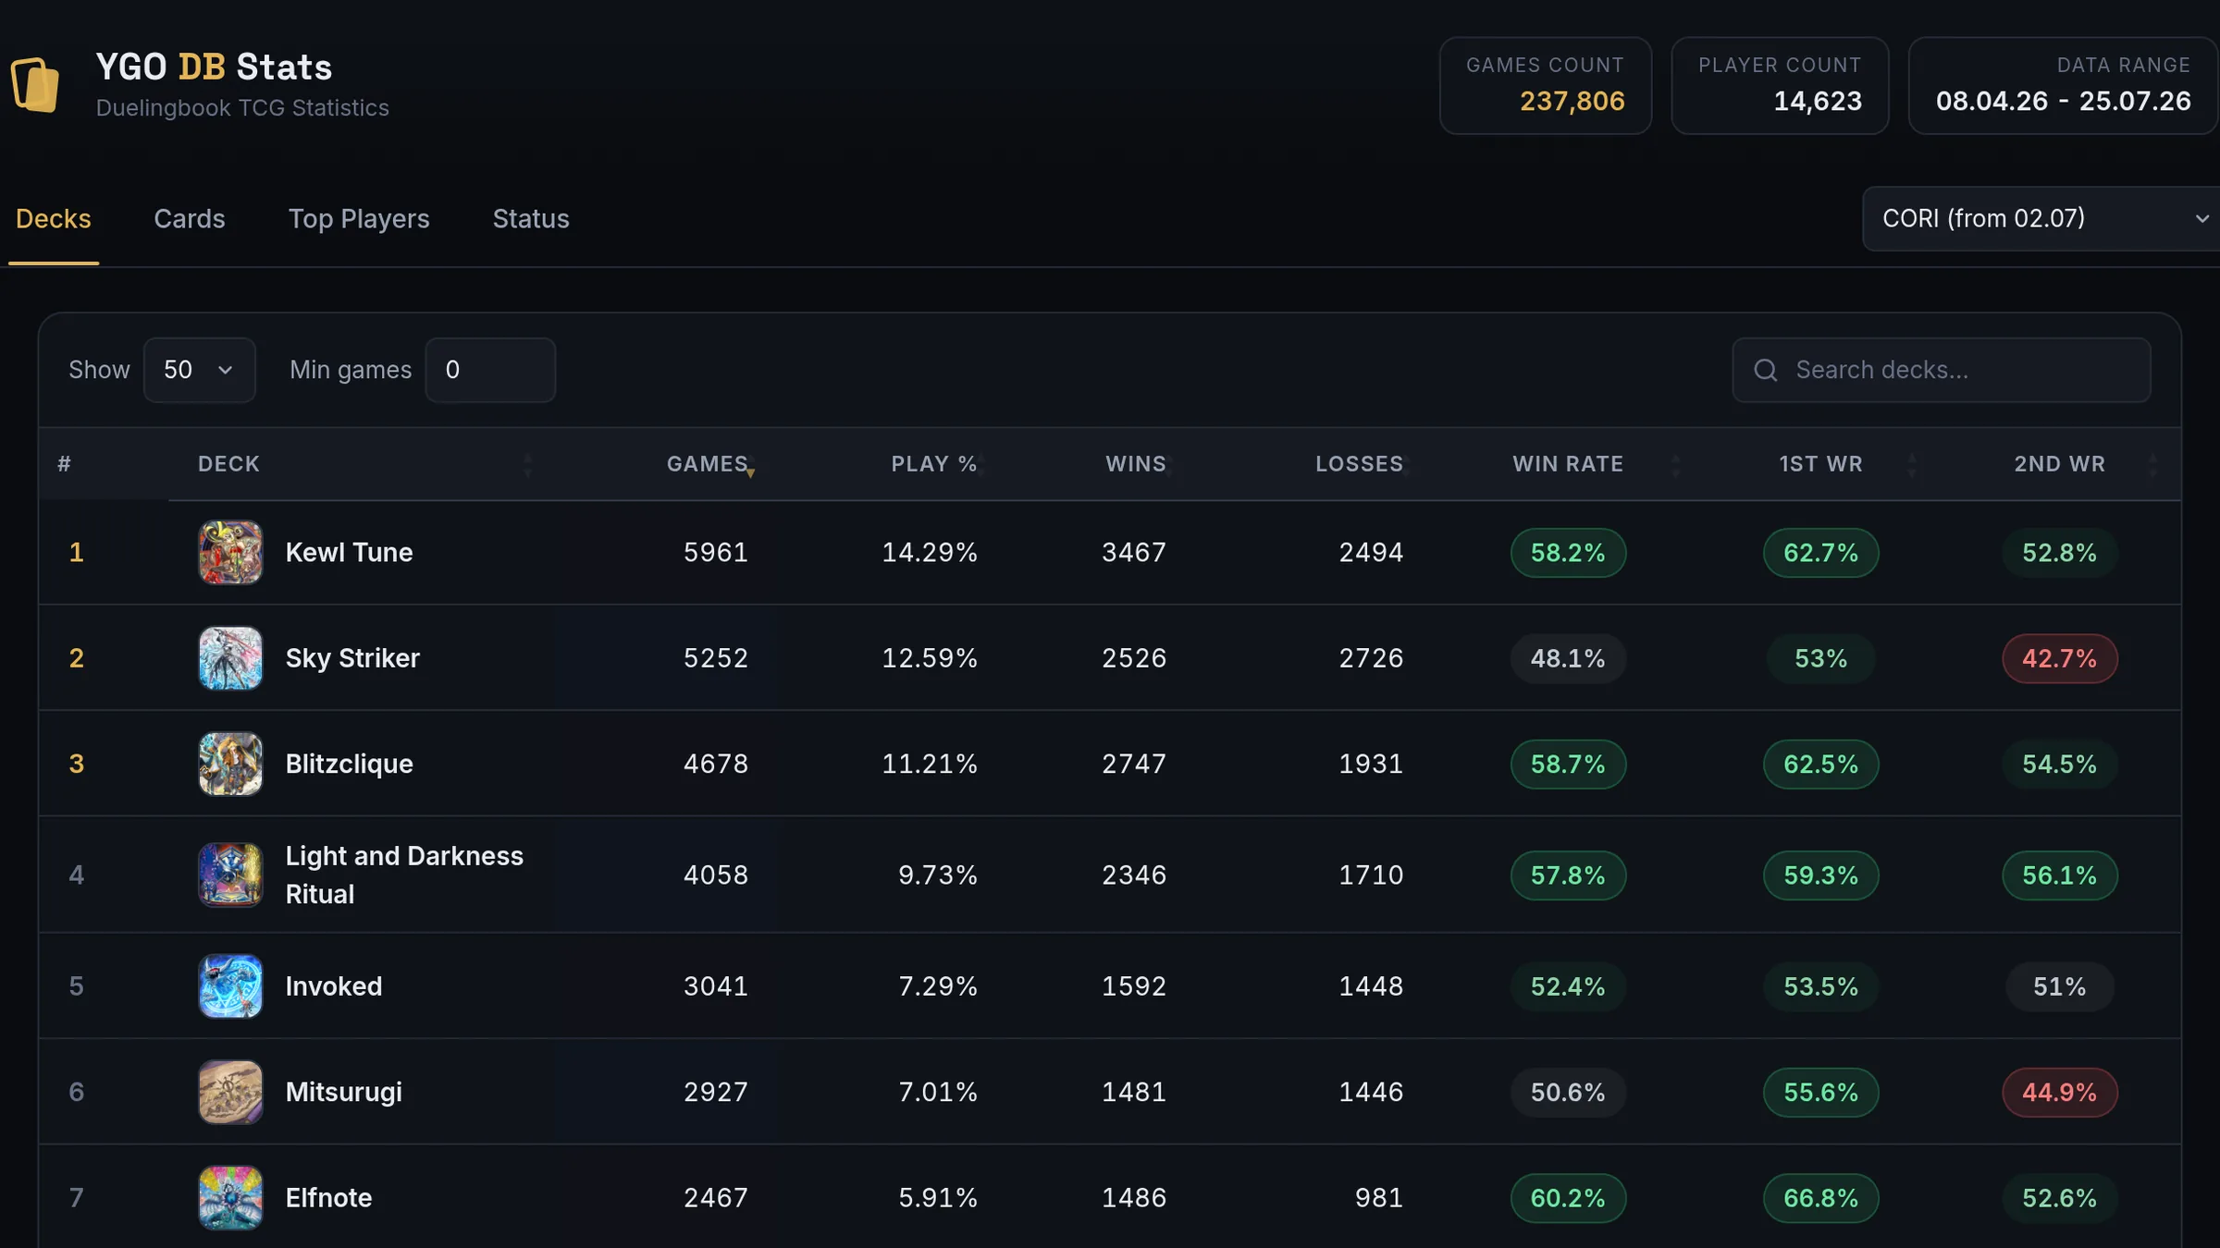Open the Kewl Tune deck artwork thumbnail
The height and width of the screenshot is (1248, 2220).
230,553
